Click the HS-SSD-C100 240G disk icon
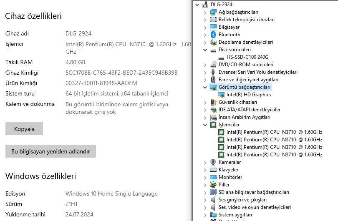The image size is (338, 221). click(x=221, y=58)
